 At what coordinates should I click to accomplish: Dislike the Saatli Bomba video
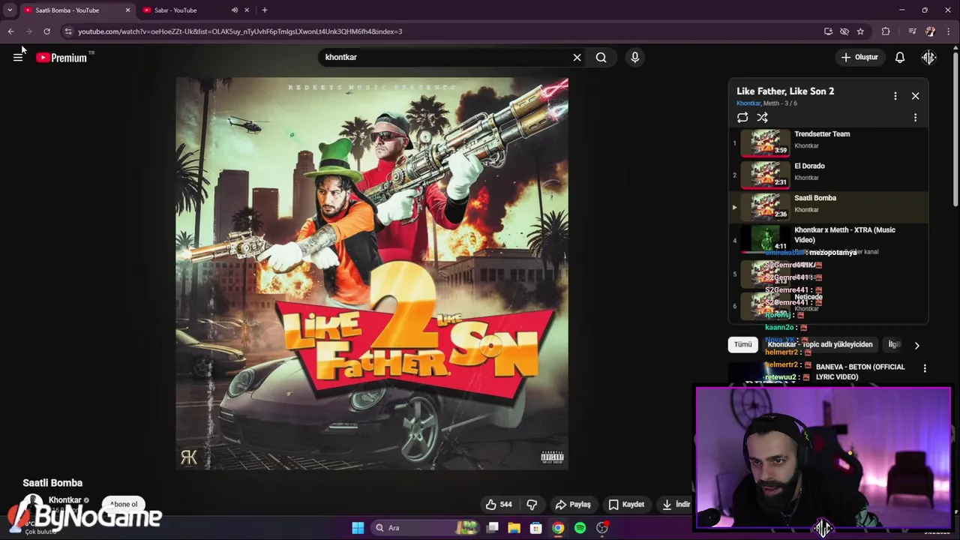pos(532,505)
